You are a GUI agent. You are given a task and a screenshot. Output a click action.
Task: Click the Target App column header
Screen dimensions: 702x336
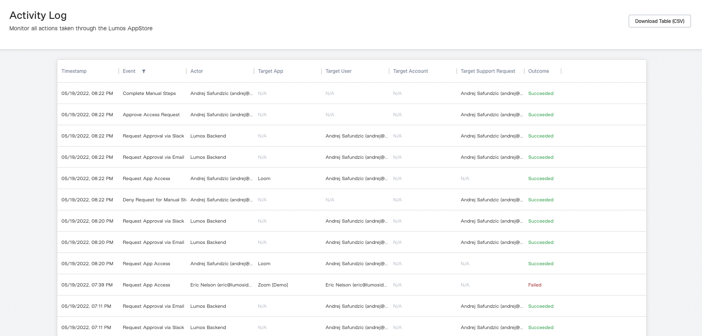[271, 71]
